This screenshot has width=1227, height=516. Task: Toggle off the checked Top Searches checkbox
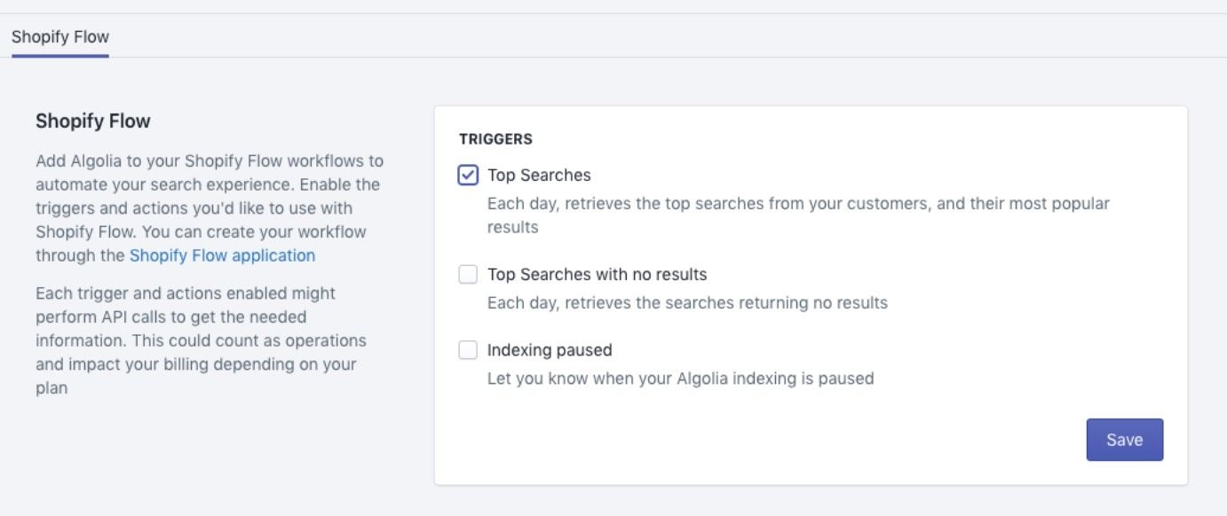(x=469, y=174)
